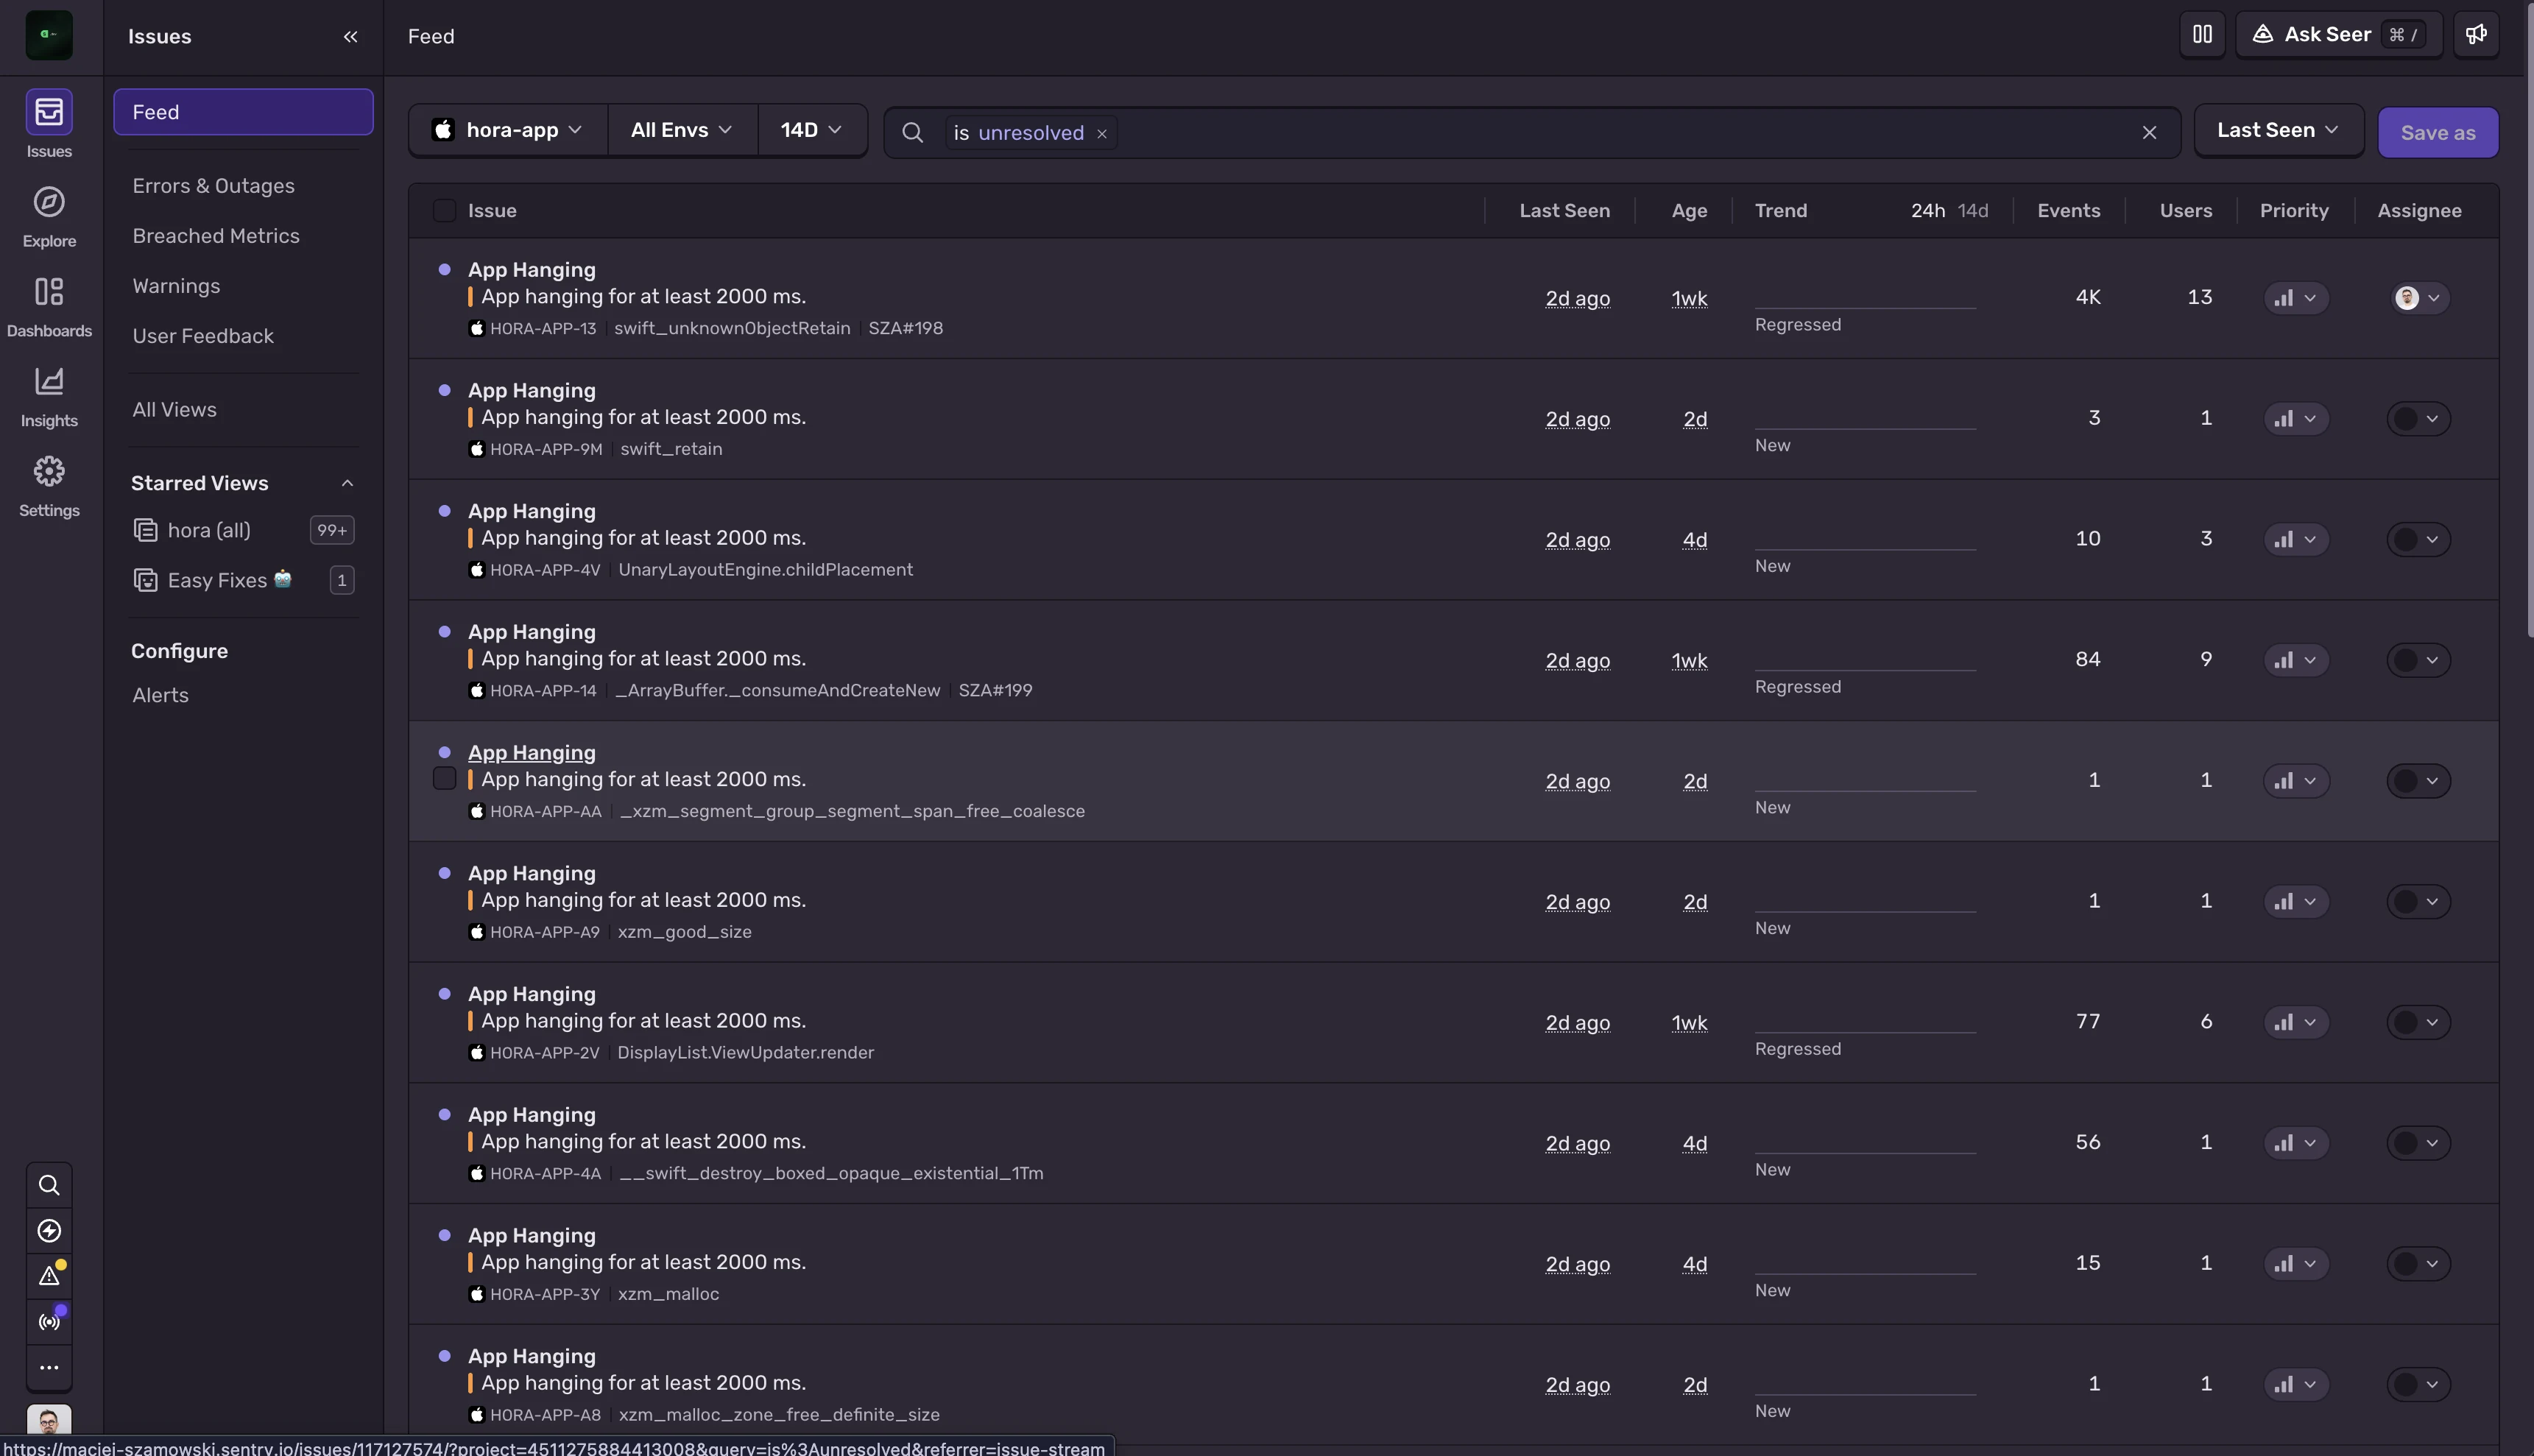2534x1456 pixels.
Task: Open Alerts under Configure
Action: [x=160, y=695]
